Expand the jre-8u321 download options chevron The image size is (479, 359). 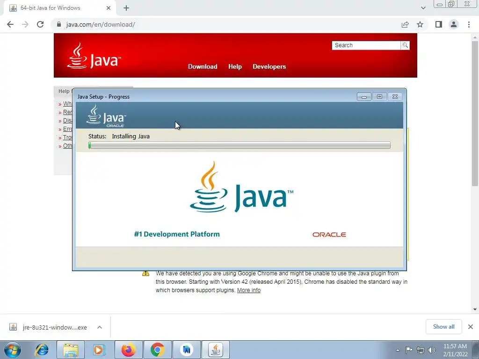[100, 327]
